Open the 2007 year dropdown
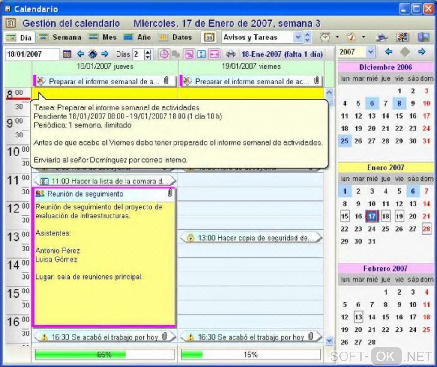 click(370, 52)
